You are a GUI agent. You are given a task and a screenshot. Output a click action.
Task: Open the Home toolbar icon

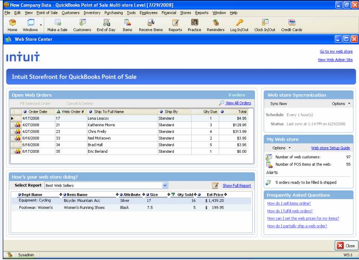(13, 25)
